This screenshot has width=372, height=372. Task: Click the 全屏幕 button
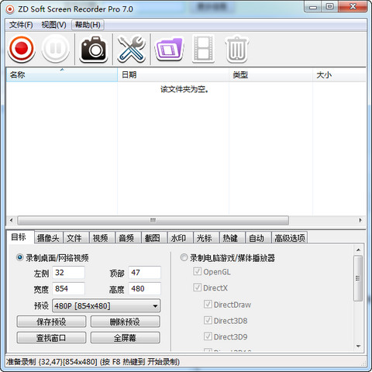click(126, 338)
